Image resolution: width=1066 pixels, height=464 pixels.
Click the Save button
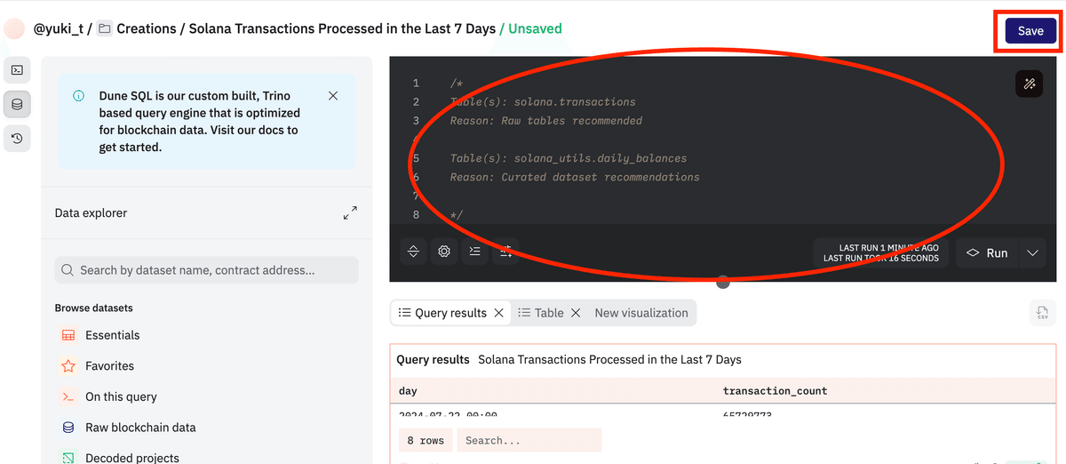point(1030,30)
